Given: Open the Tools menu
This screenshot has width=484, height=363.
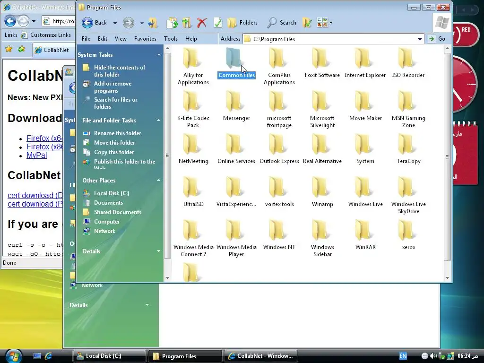Looking at the screenshot, I should point(171,39).
